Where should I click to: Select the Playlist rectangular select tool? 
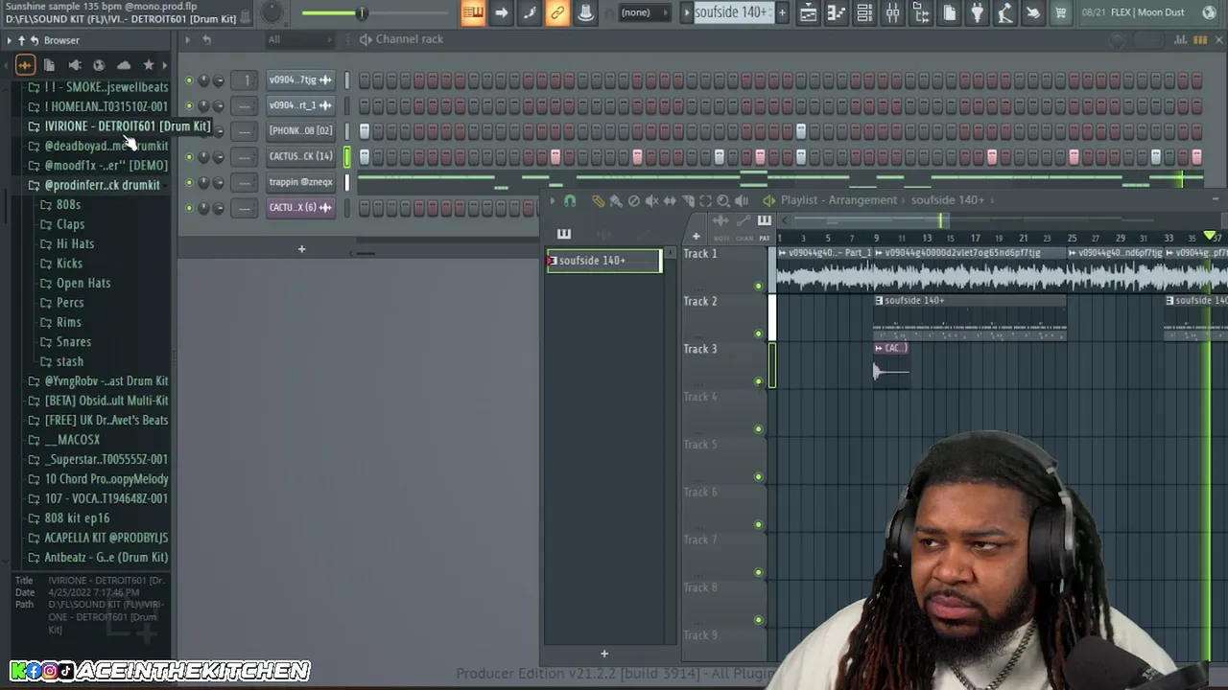pos(705,200)
